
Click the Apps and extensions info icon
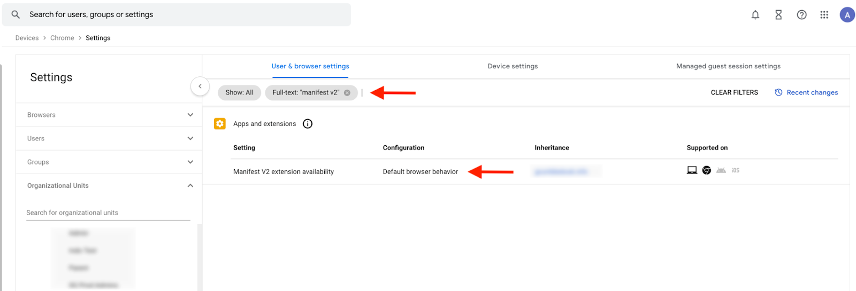308,124
